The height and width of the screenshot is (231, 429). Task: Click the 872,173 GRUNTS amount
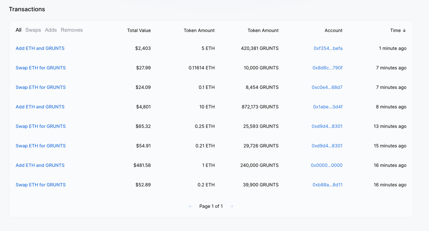click(260, 107)
